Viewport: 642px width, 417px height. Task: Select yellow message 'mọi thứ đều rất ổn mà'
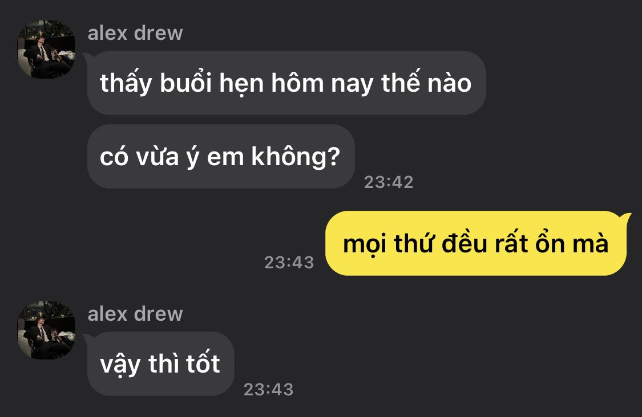point(476,243)
